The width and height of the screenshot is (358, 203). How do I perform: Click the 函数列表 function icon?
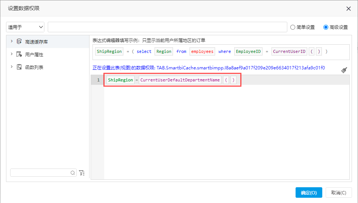point(19,67)
